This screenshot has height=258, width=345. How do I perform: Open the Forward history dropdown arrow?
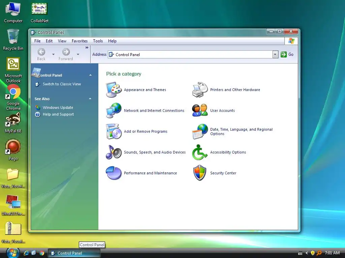tap(78, 54)
